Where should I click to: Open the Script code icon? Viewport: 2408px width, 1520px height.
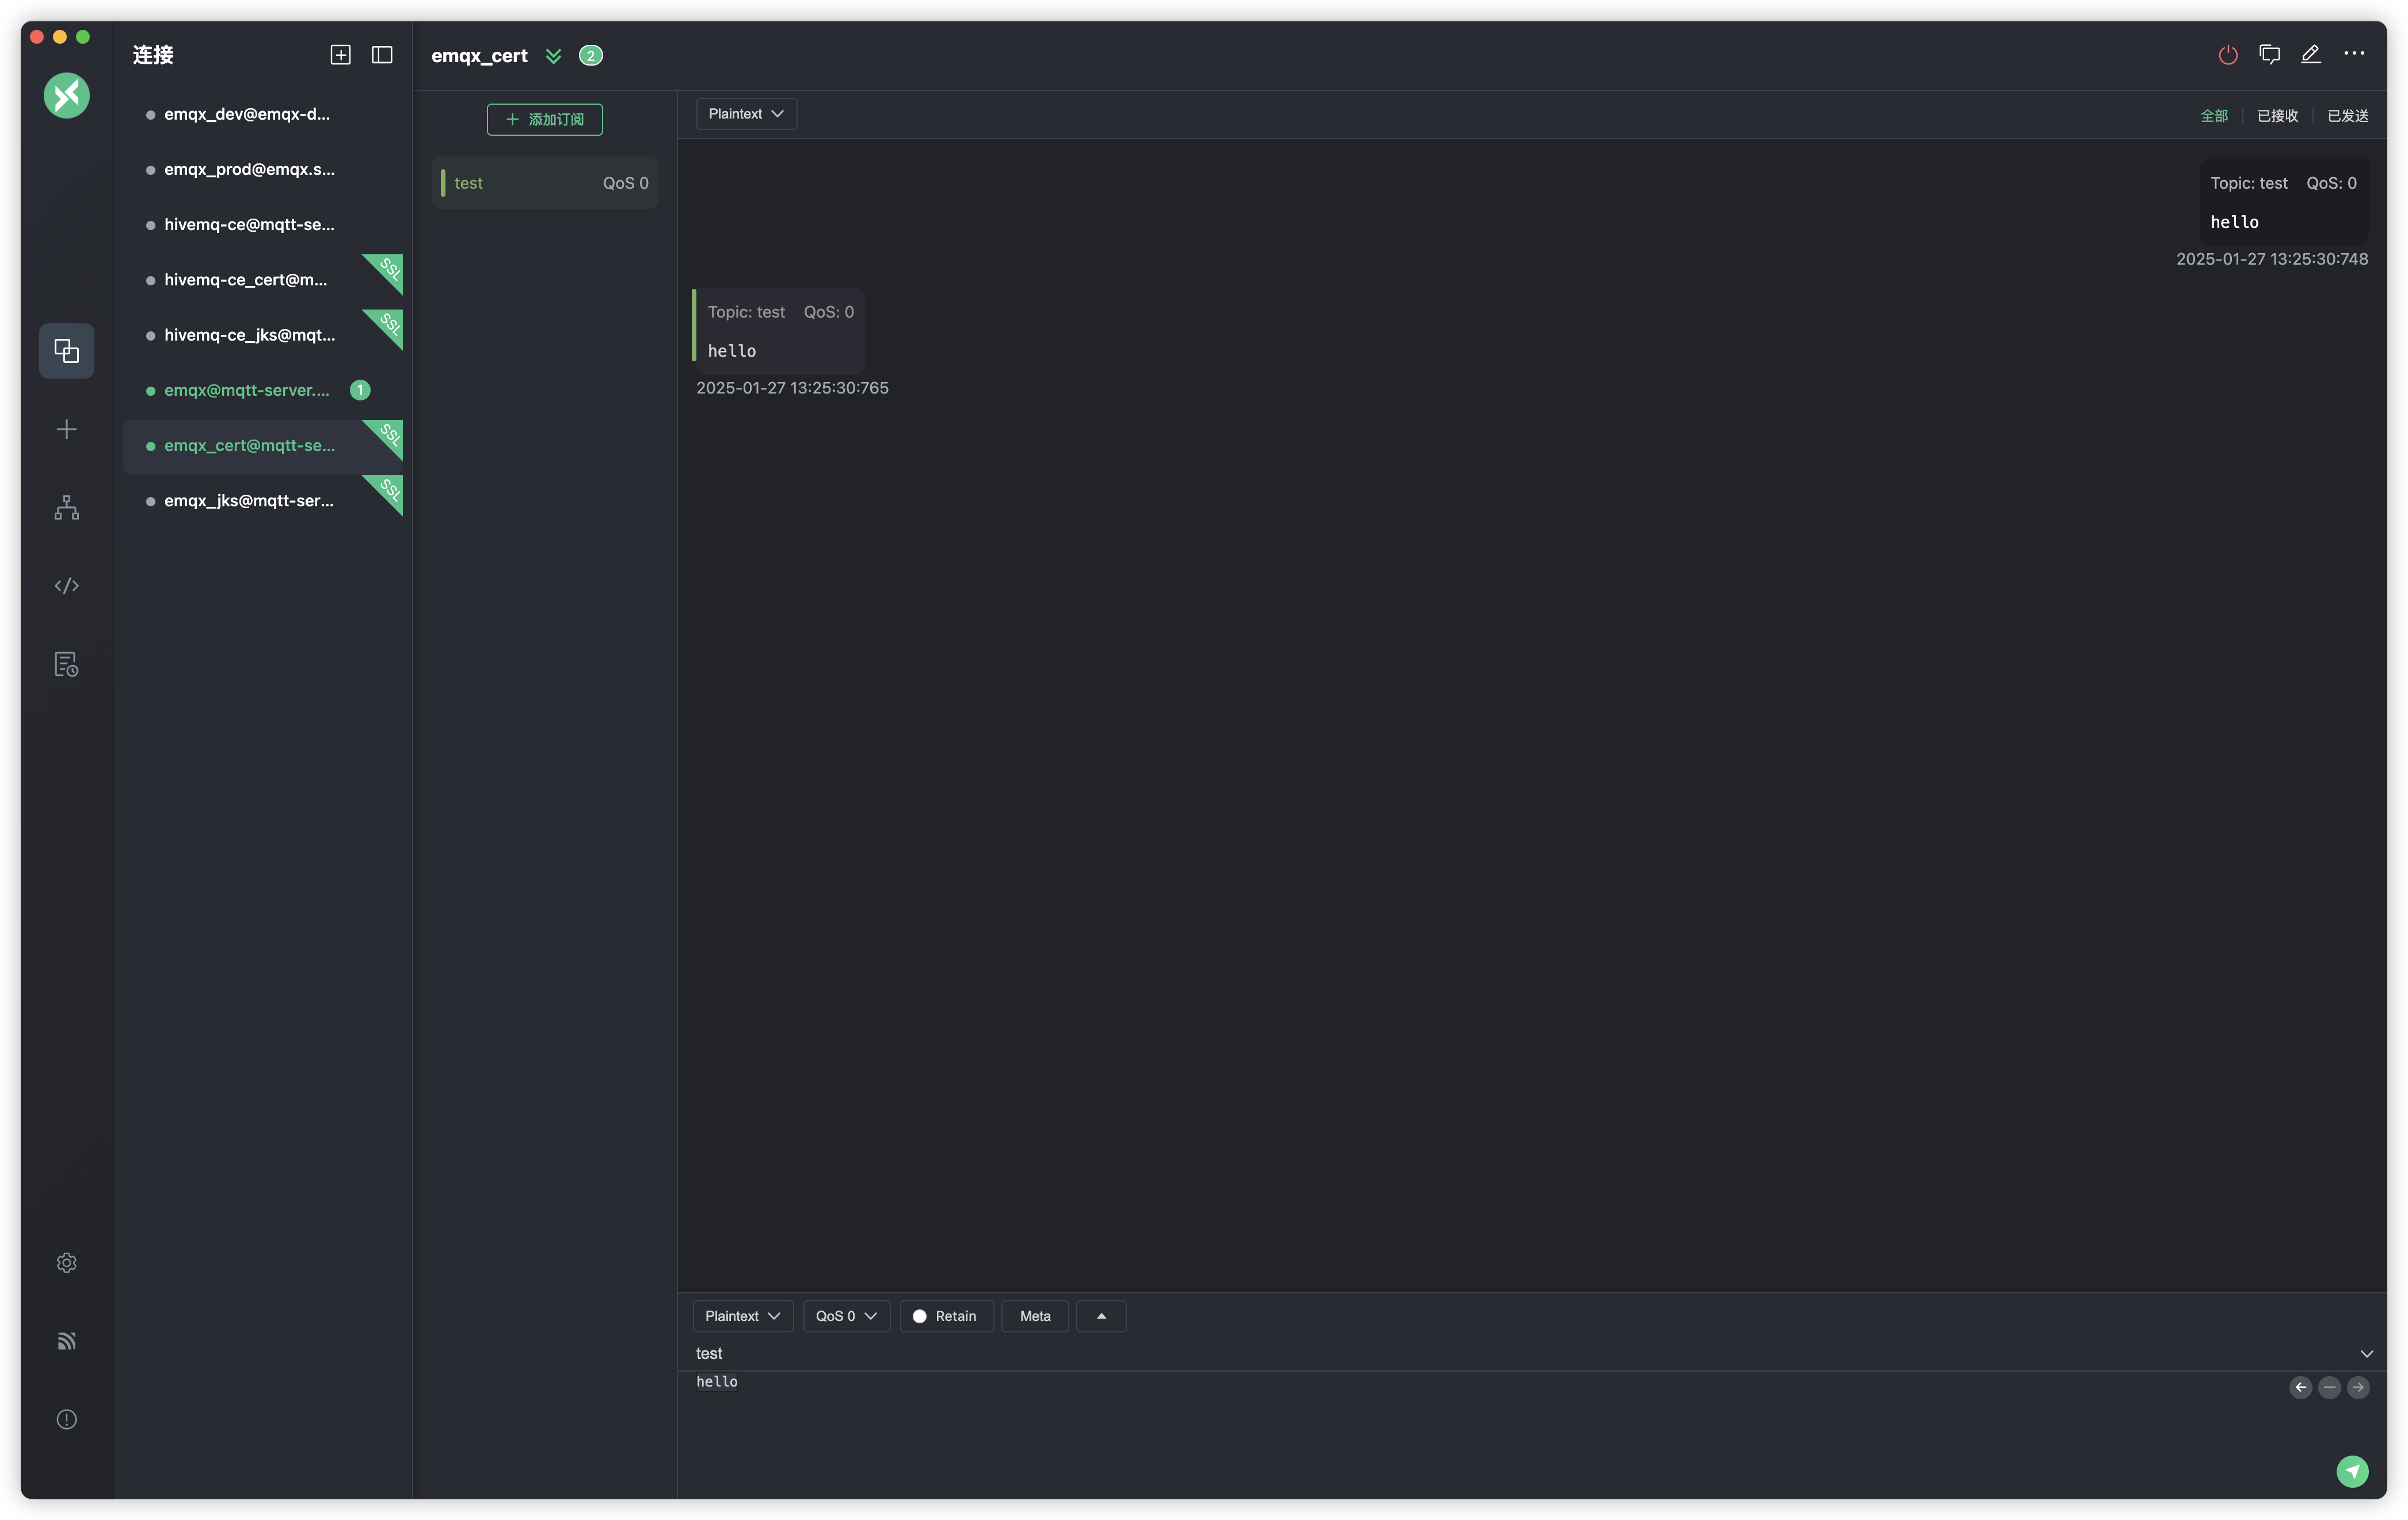click(x=67, y=586)
